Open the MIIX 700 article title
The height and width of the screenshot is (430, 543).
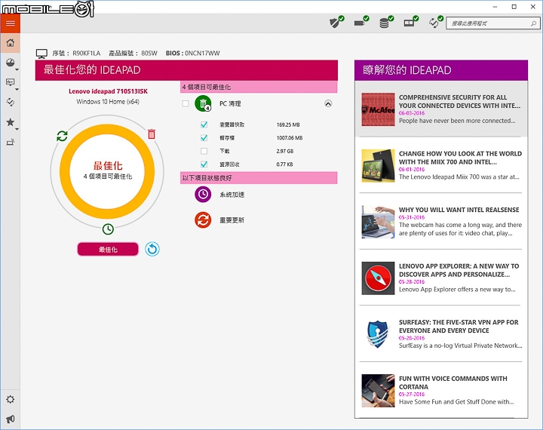(460, 158)
